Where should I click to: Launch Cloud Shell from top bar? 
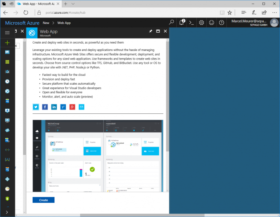(x=191, y=23)
